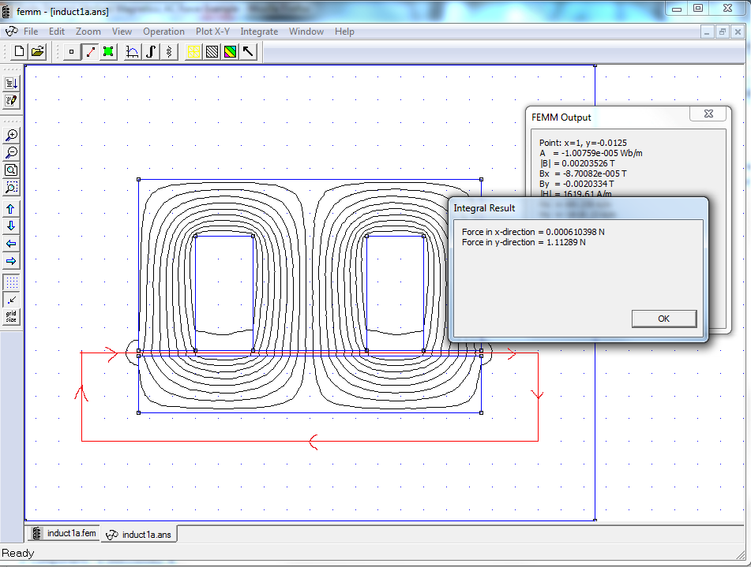
Task: Open the File menu
Action: [31, 32]
